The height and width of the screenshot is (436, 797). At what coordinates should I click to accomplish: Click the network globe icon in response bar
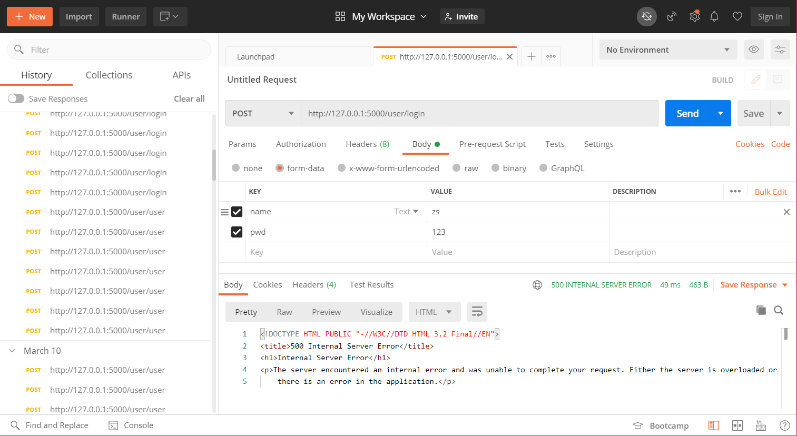[x=537, y=285]
